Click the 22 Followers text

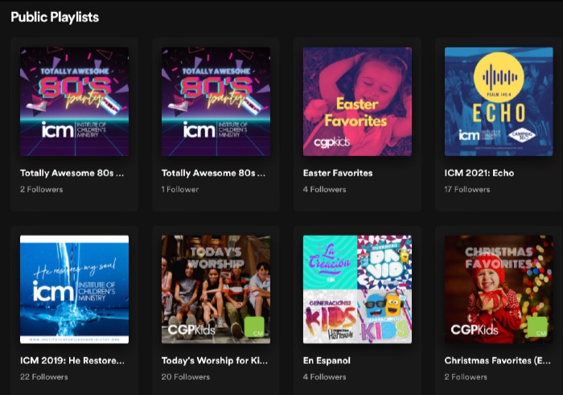point(43,376)
